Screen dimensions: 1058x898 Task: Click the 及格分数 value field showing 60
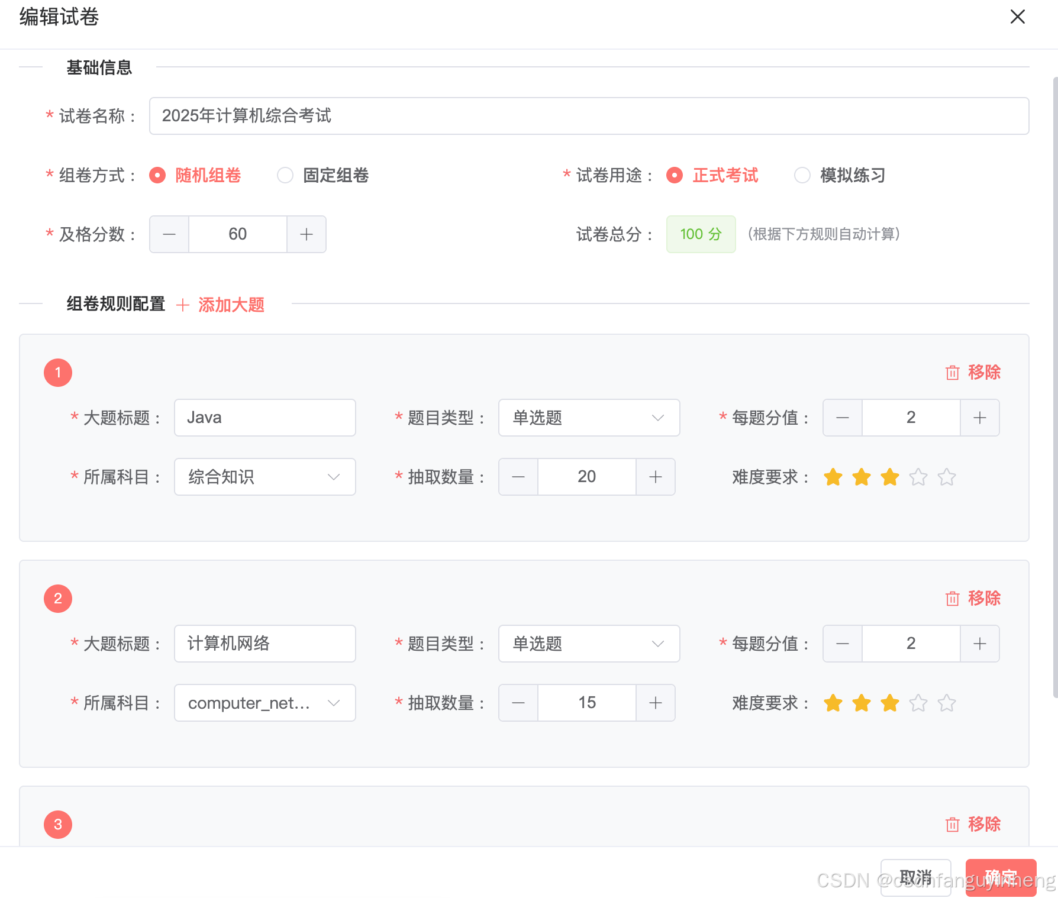point(238,234)
